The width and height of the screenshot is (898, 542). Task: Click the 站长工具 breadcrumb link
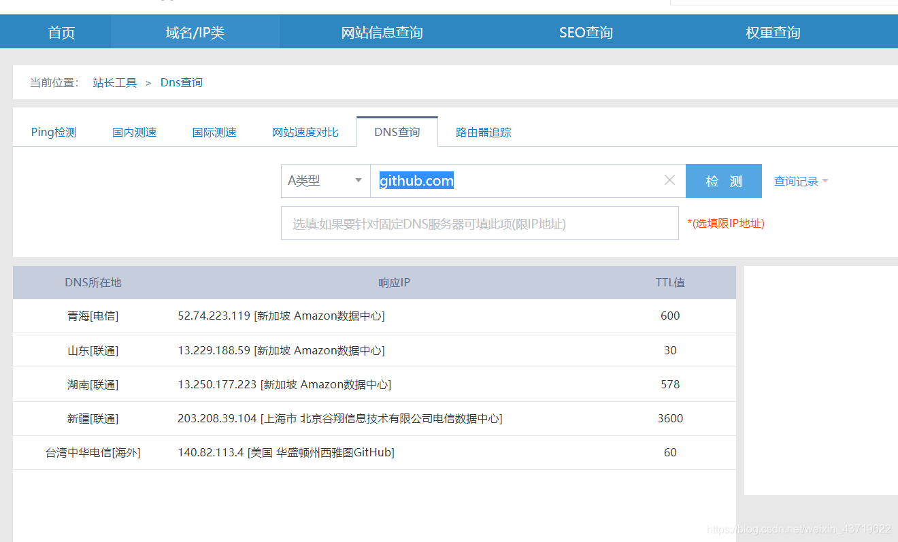coord(114,82)
